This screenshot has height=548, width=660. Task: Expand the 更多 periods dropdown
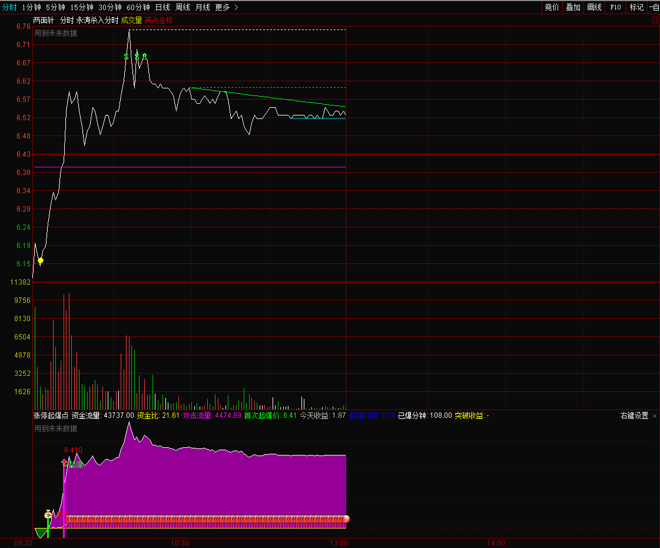point(227,7)
